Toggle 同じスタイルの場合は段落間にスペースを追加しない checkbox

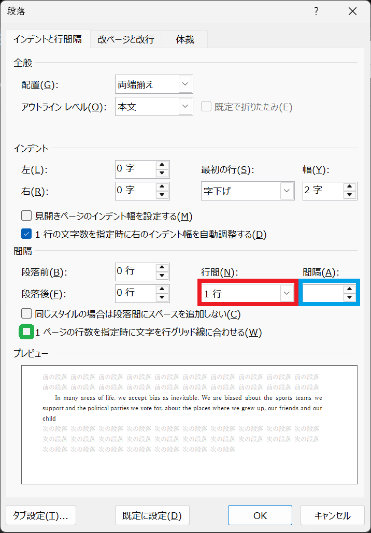[x=26, y=313]
